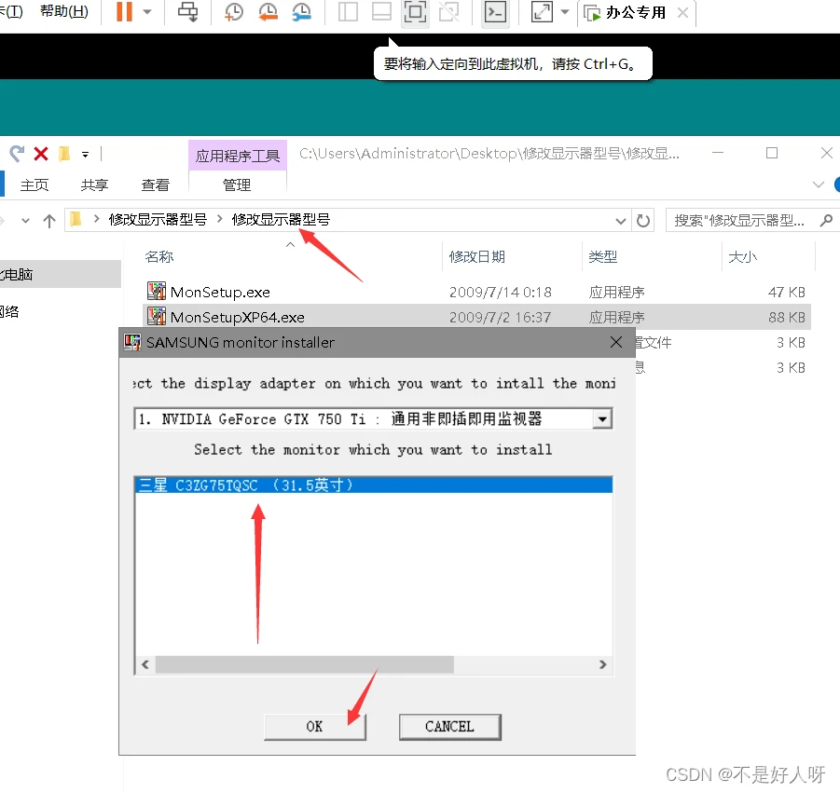Refresh the current folder

(643, 221)
